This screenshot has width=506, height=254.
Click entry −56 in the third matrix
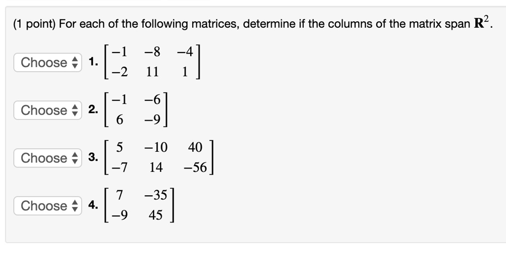click(x=195, y=167)
